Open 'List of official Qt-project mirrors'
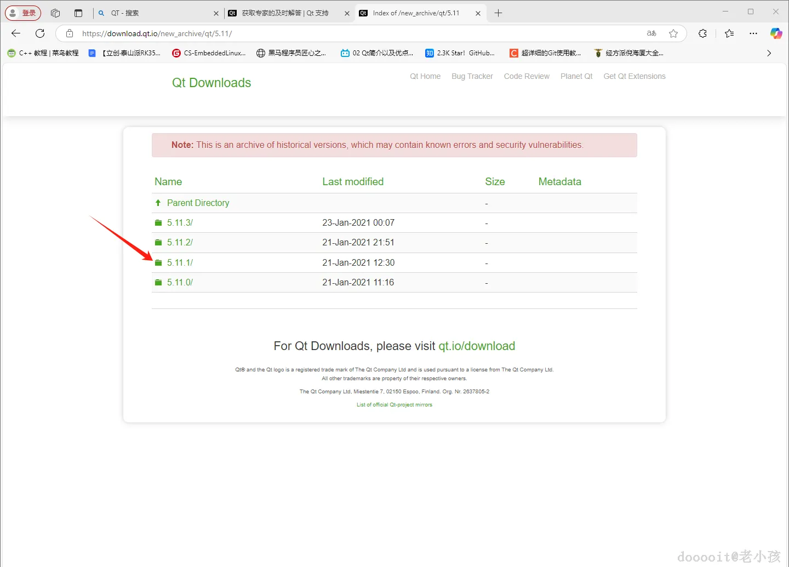Image resolution: width=789 pixels, height=567 pixels. pyautogui.click(x=395, y=405)
